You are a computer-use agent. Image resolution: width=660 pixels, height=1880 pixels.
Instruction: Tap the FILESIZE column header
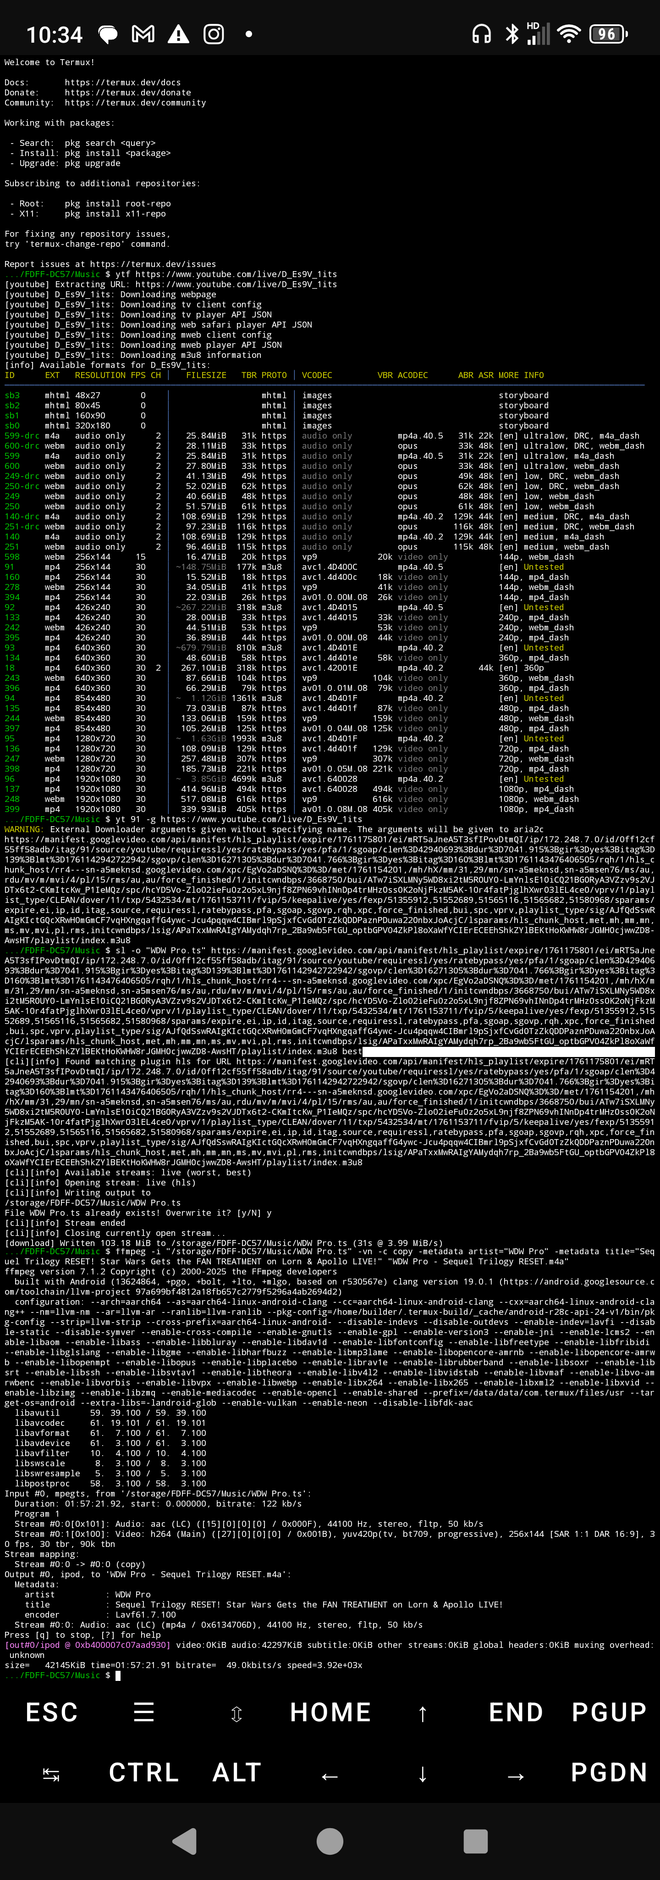pos(206,375)
